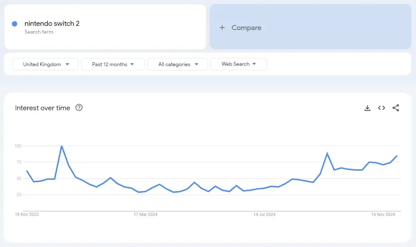Click the share icon on chart

point(395,108)
